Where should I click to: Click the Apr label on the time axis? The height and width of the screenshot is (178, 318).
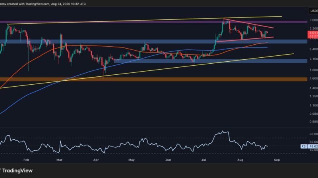point(96,160)
